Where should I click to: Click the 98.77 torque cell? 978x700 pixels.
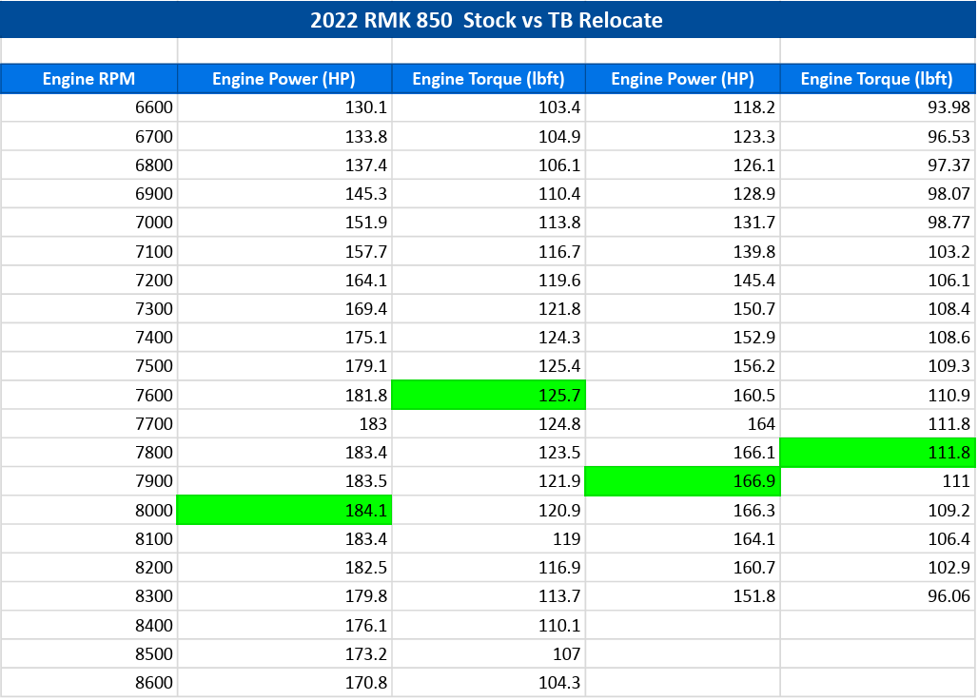click(876, 223)
